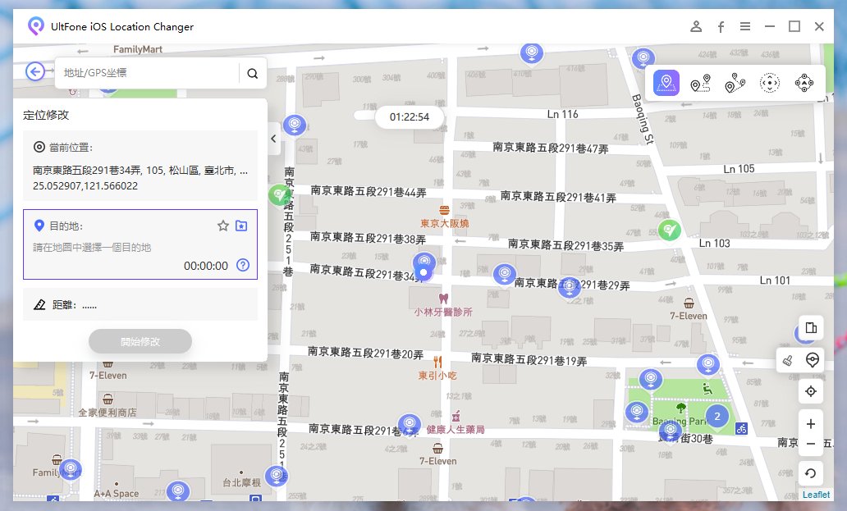This screenshot has width=847, height=511.
Task: Open the Facebook link icon
Action: click(x=721, y=27)
